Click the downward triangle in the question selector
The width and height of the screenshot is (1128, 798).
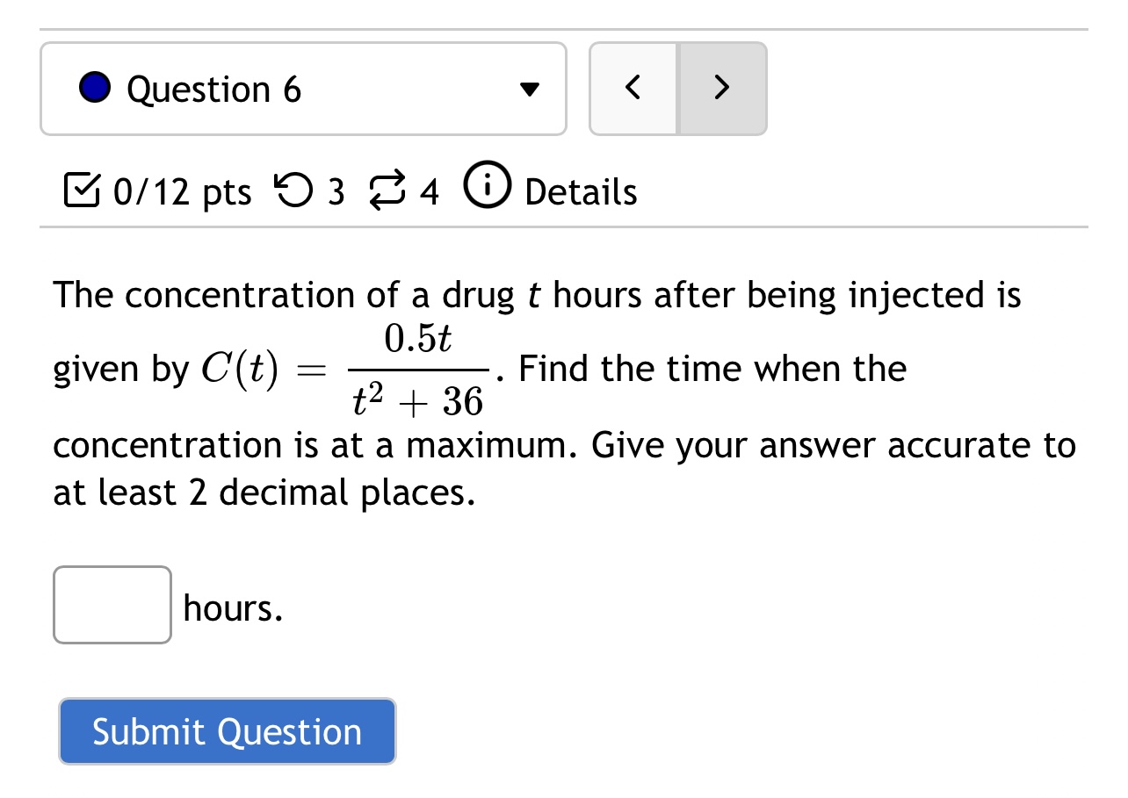(530, 88)
